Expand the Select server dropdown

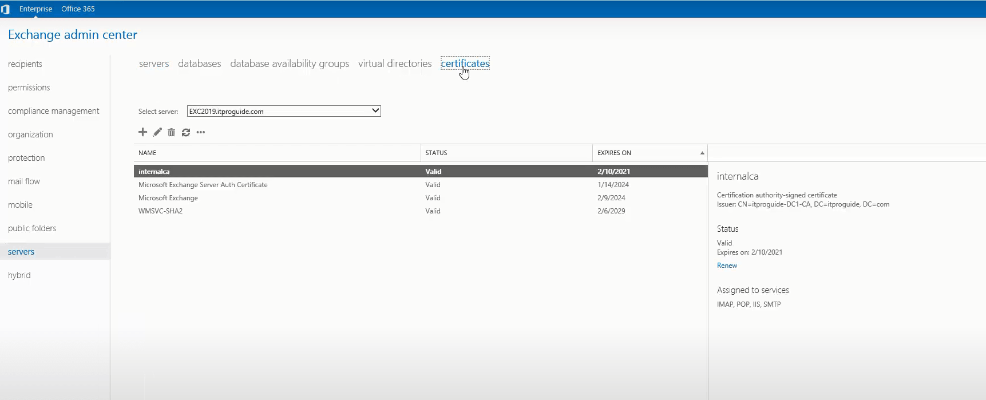point(284,111)
